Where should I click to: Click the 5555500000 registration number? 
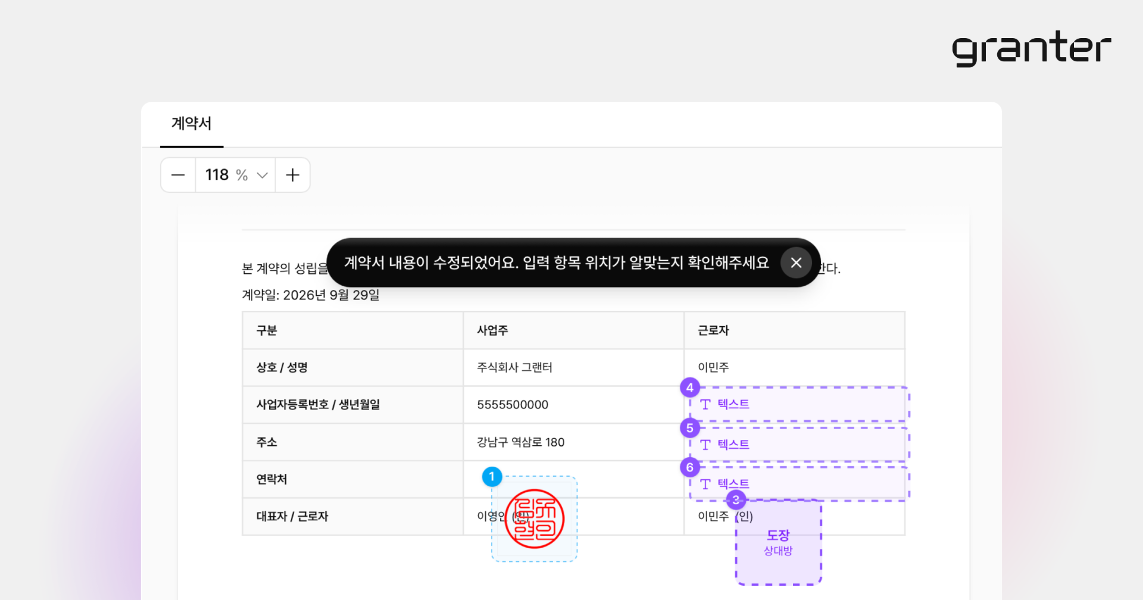[x=513, y=405]
